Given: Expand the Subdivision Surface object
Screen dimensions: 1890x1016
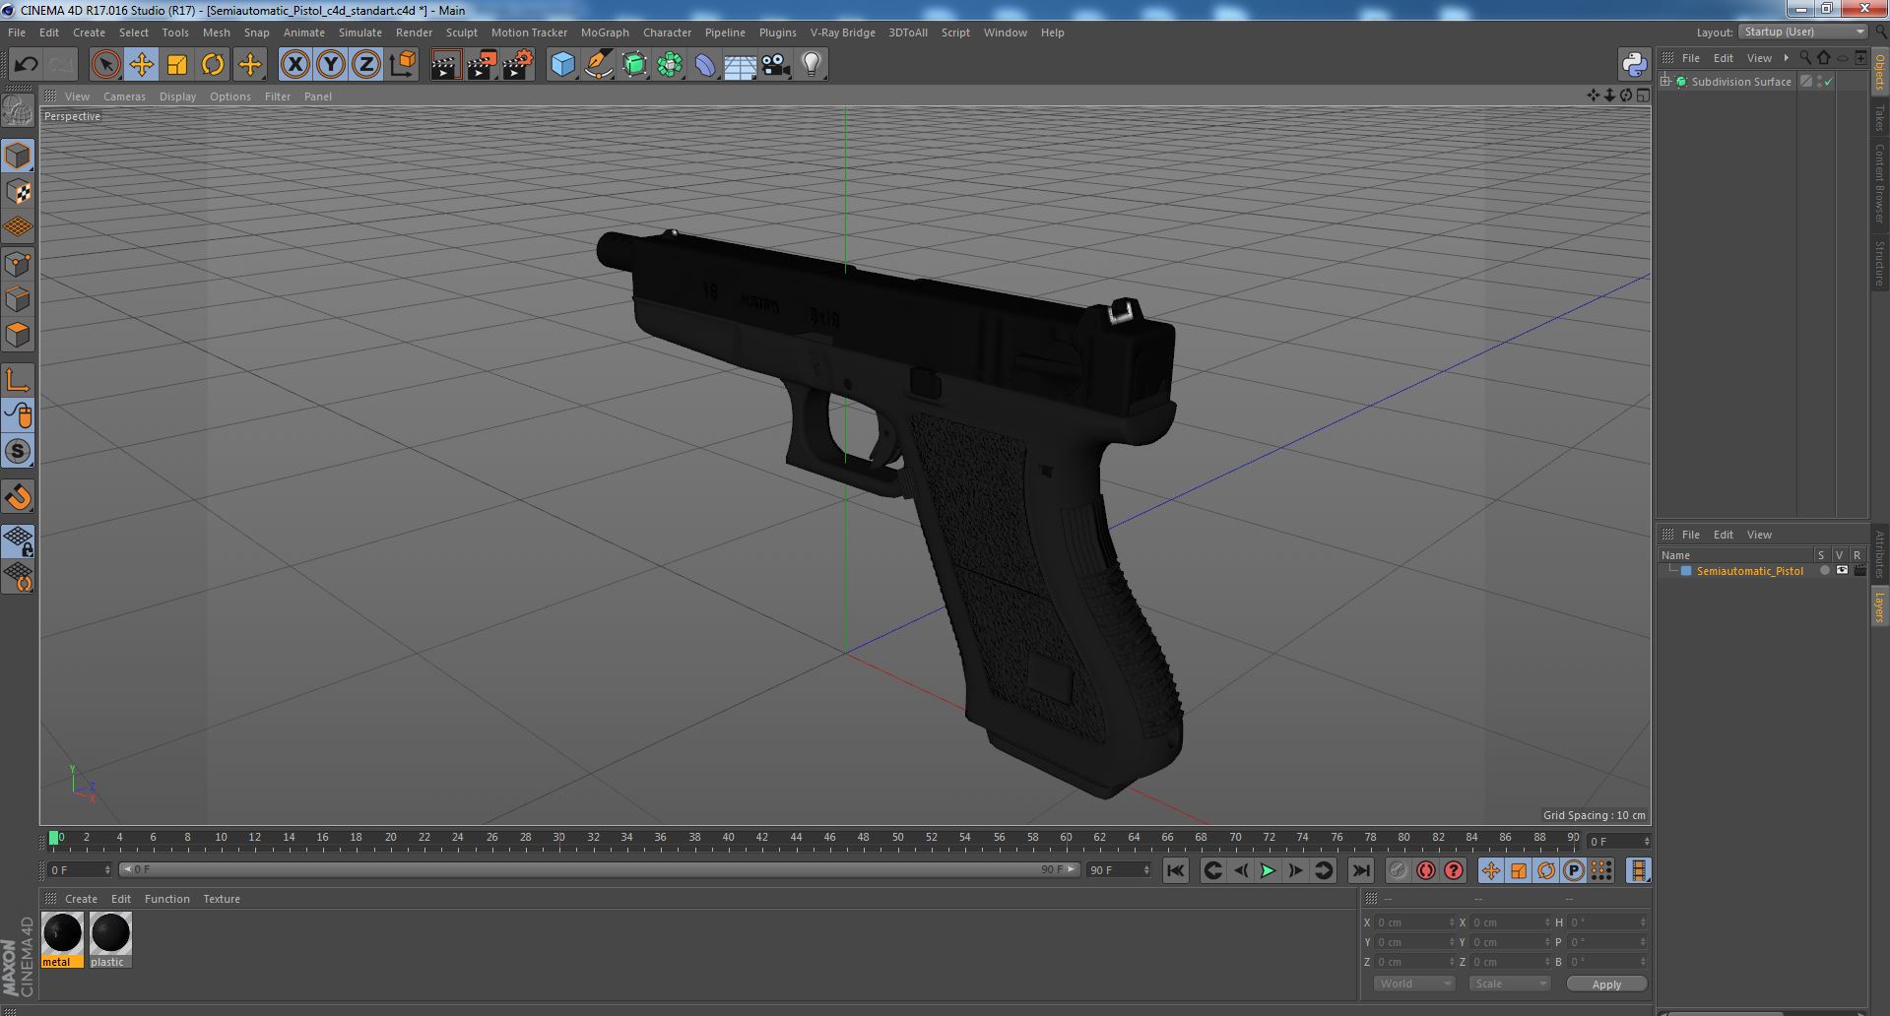Looking at the screenshot, I should pos(1665,82).
